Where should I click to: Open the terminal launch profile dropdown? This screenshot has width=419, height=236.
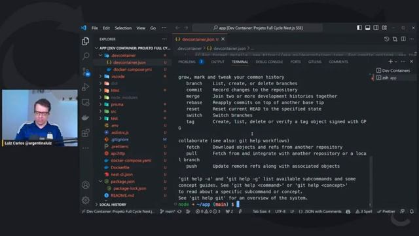click(396, 62)
